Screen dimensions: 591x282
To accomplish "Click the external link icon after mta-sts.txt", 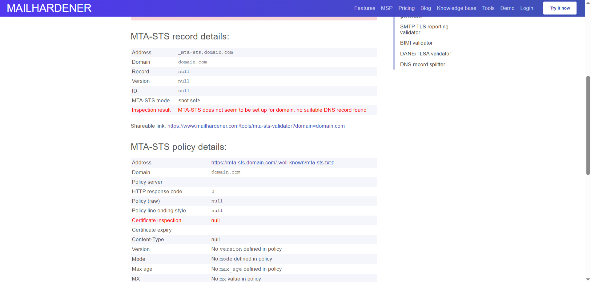I will [x=332, y=163].
